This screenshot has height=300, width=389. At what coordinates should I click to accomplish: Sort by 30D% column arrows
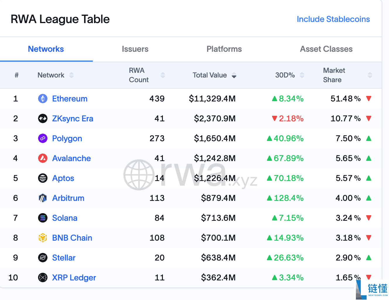[x=302, y=75]
